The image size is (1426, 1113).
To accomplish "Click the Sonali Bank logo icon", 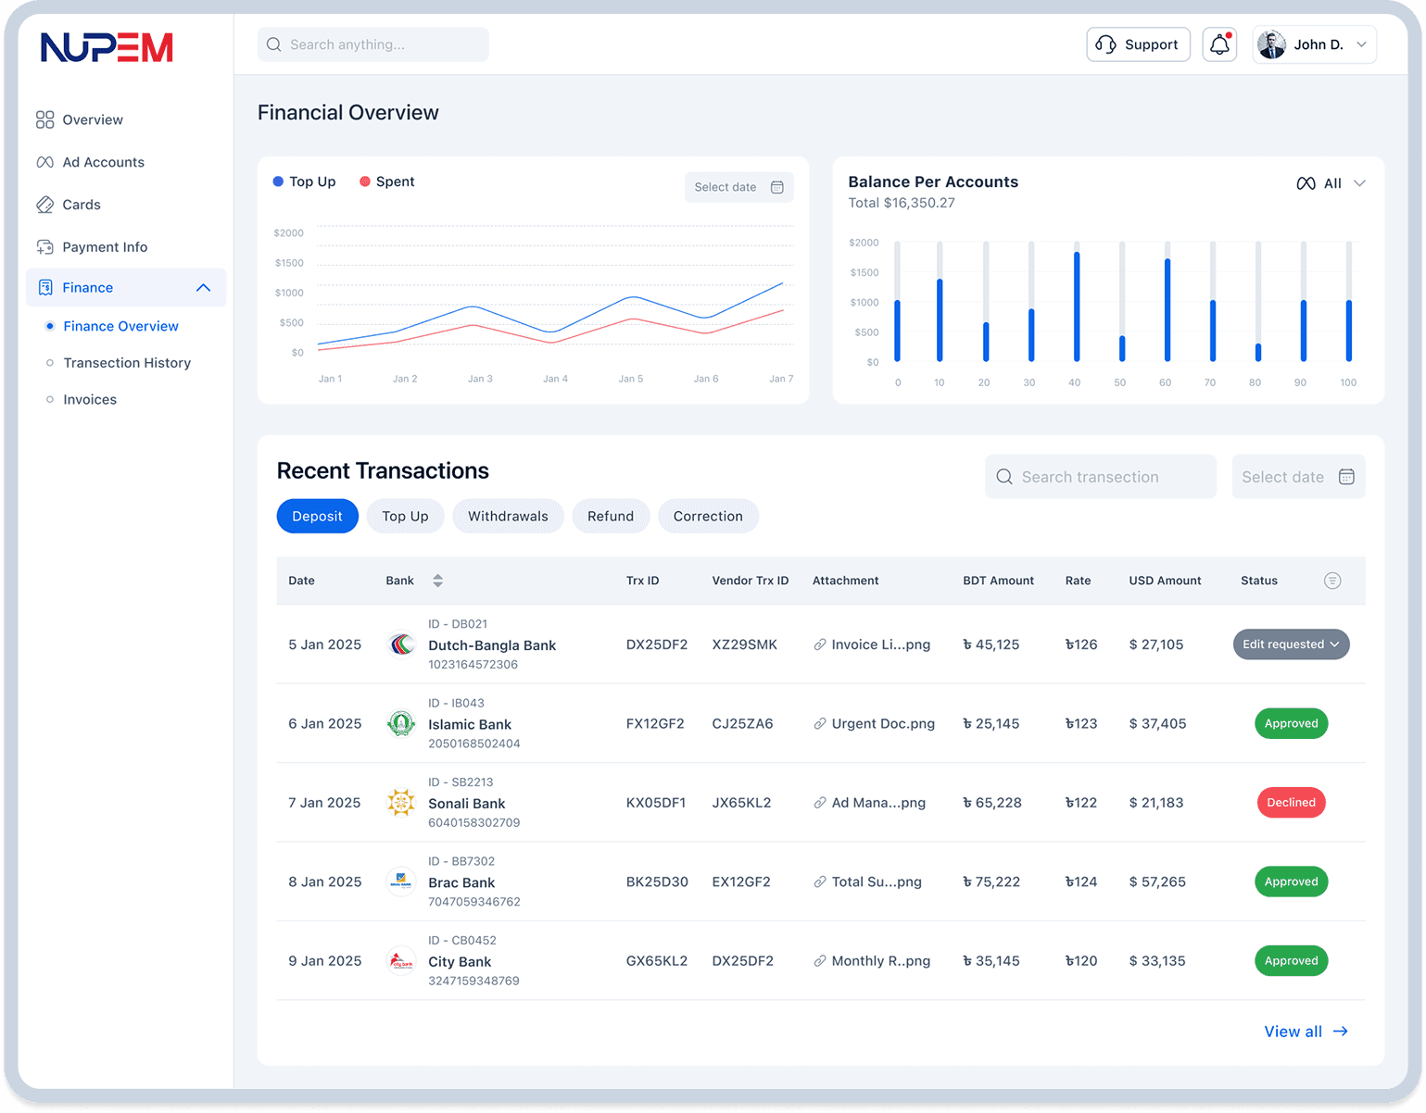I will pos(401,803).
